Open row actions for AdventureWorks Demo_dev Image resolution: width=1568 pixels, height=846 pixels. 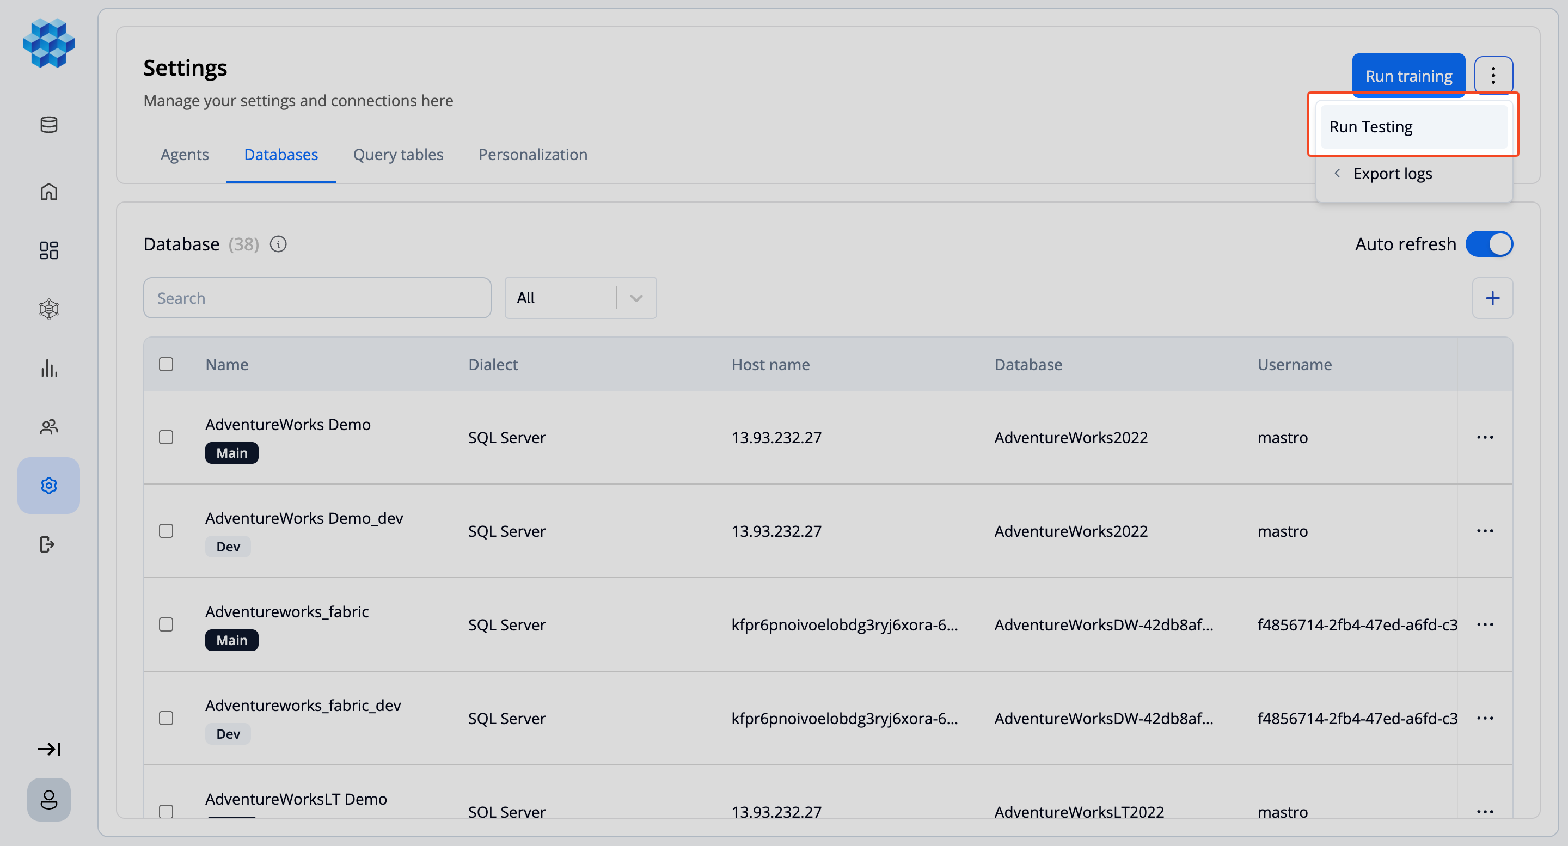click(1485, 531)
